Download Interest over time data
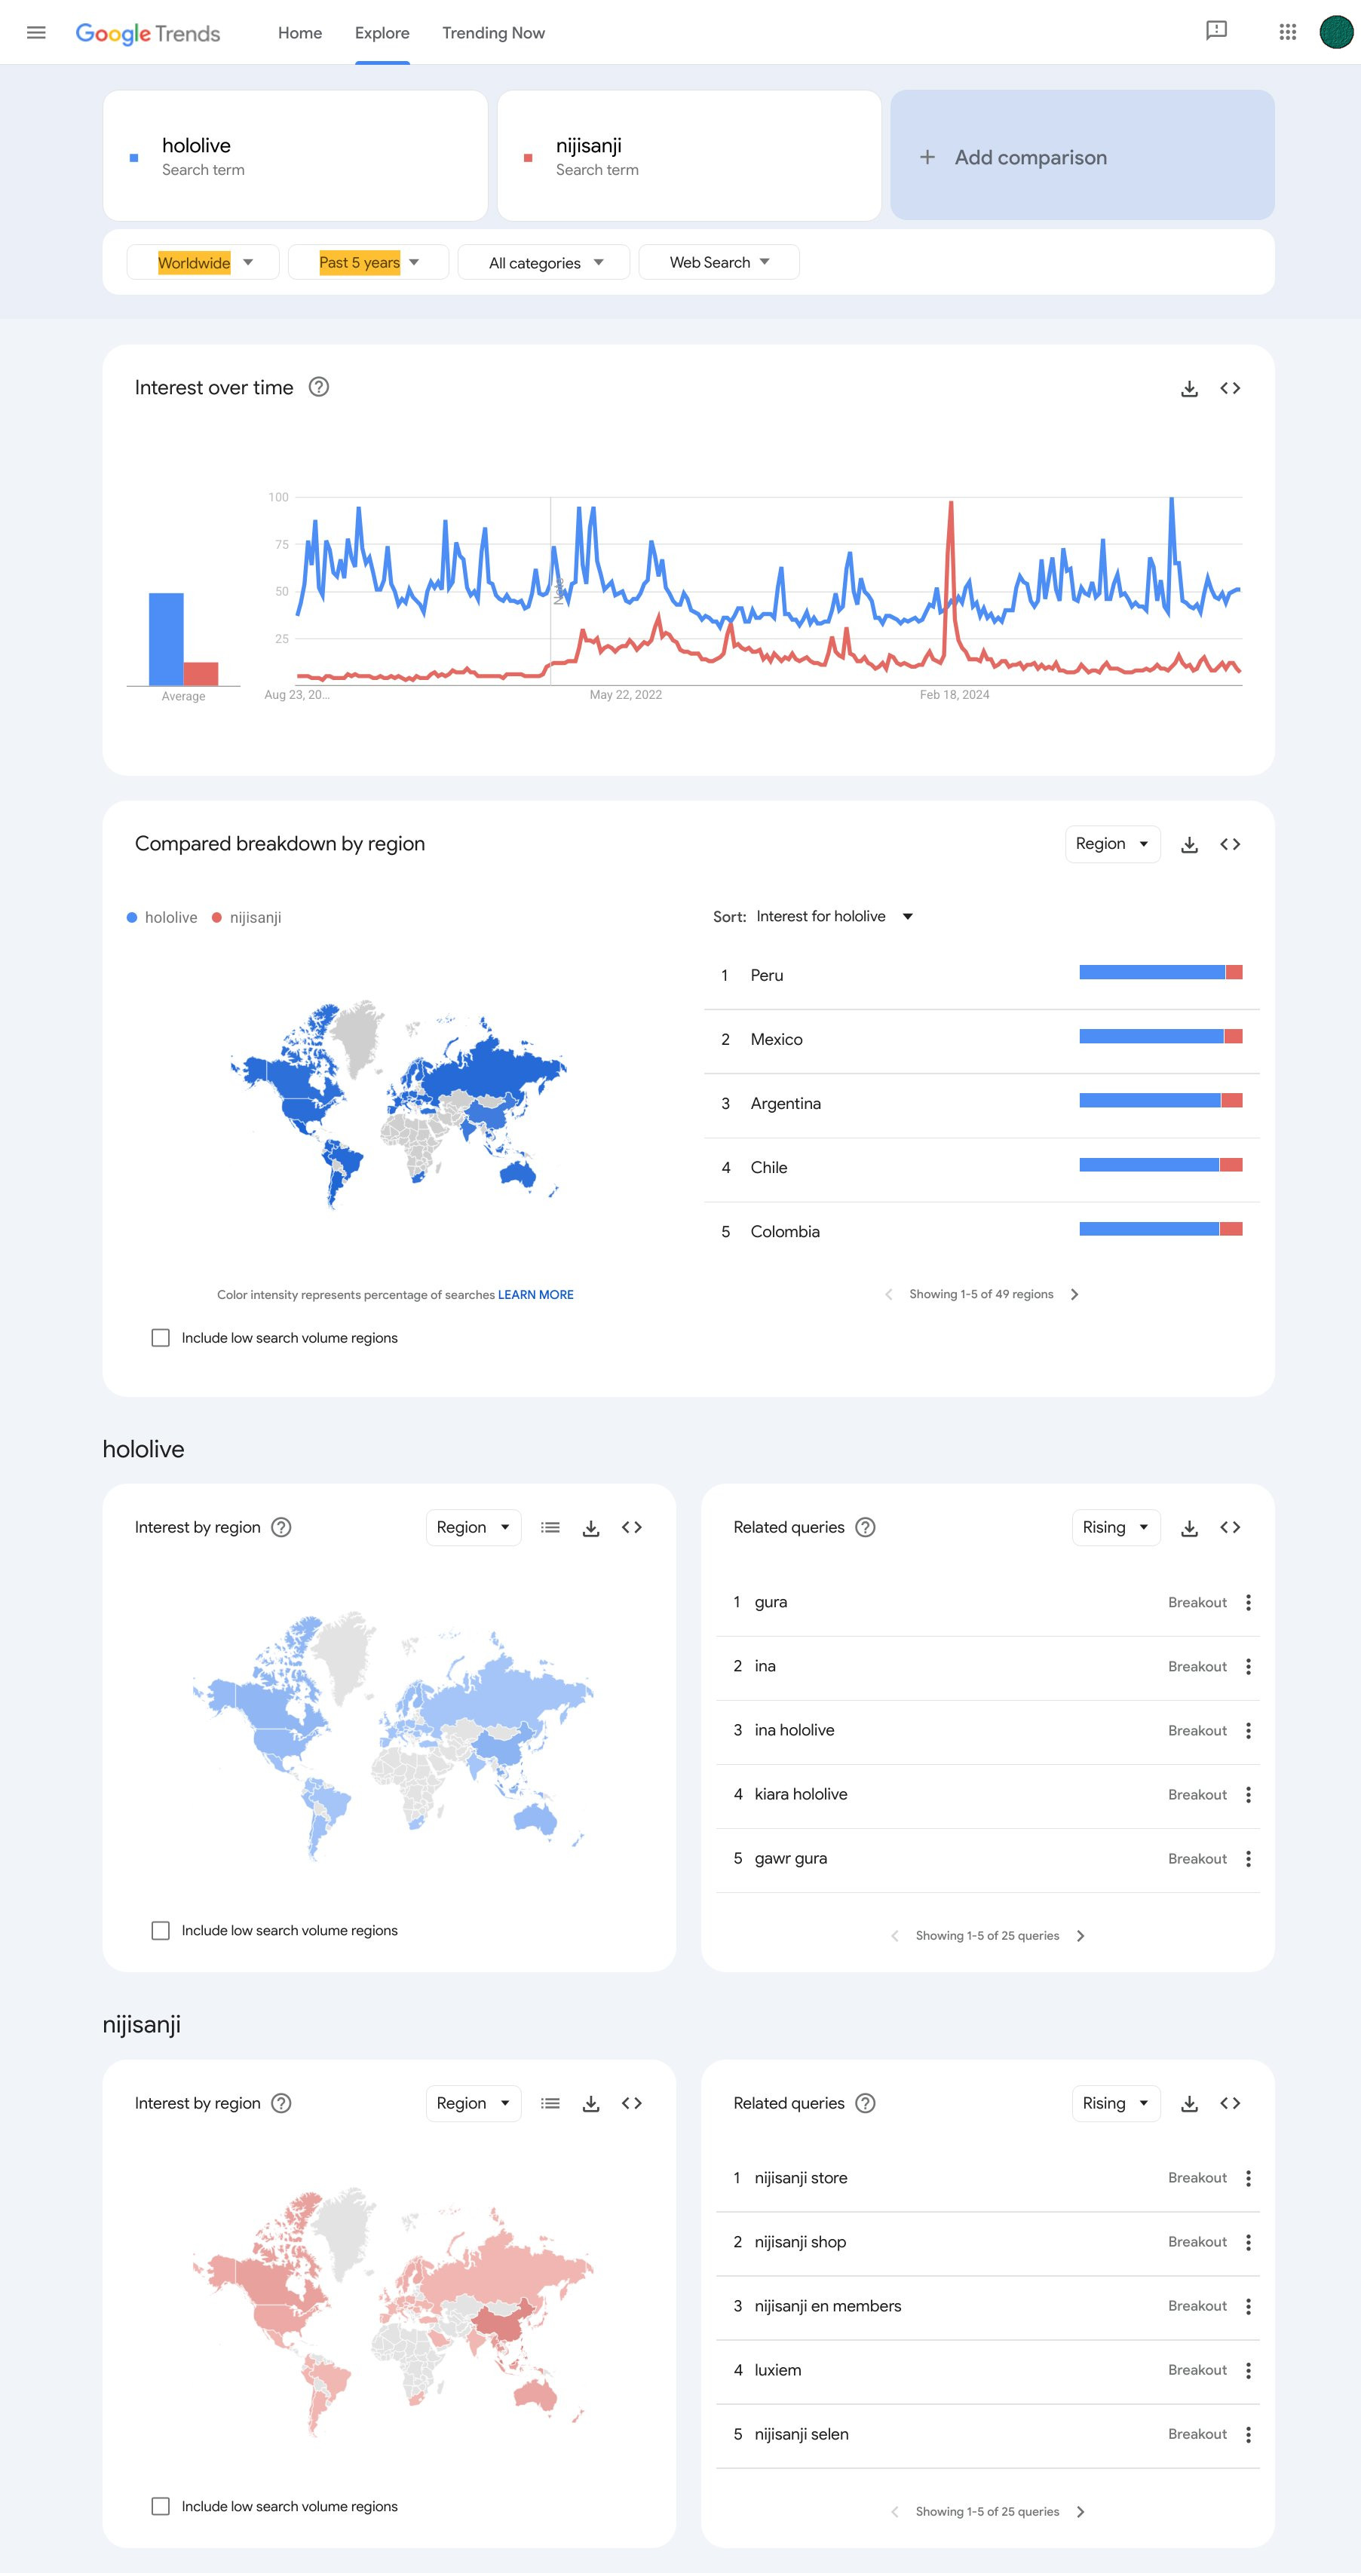The height and width of the screenshot is (2573, 1361). tap(1189, 388)
